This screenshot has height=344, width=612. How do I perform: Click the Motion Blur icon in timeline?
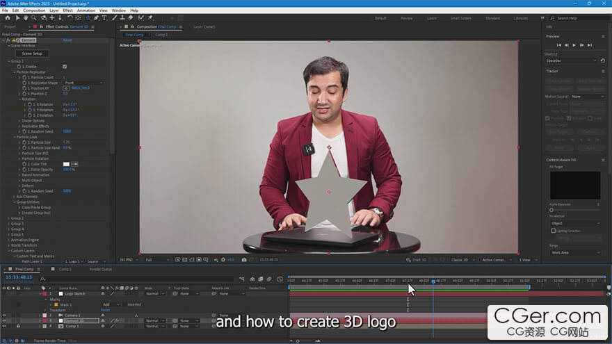pyautogui.click(x=269, y=279)
